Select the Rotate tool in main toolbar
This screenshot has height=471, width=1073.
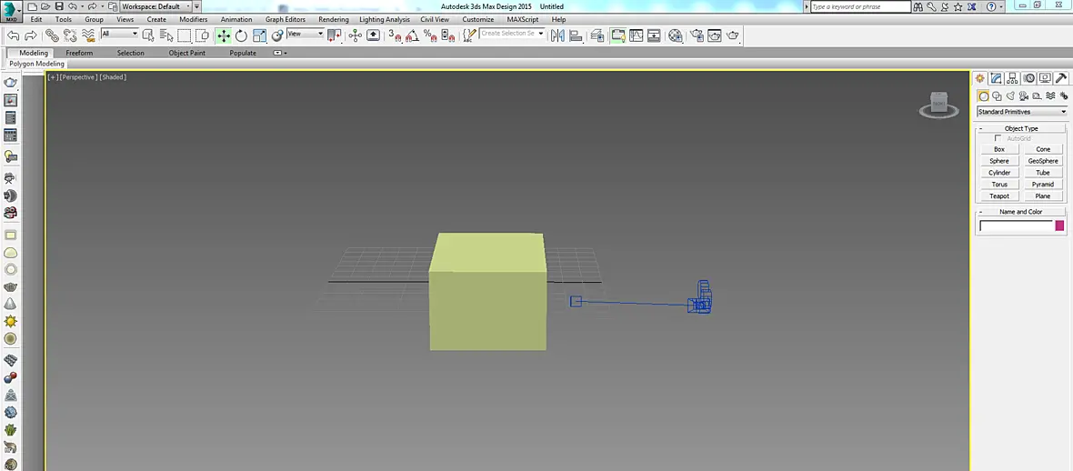pyautogui.click(x=242, y=35)
